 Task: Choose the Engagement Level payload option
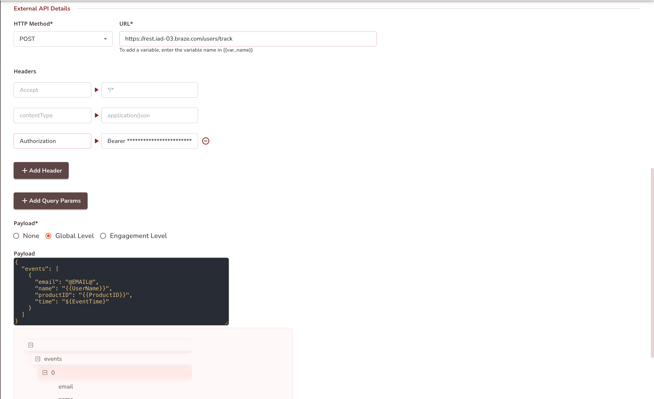[x=103, y=236]
